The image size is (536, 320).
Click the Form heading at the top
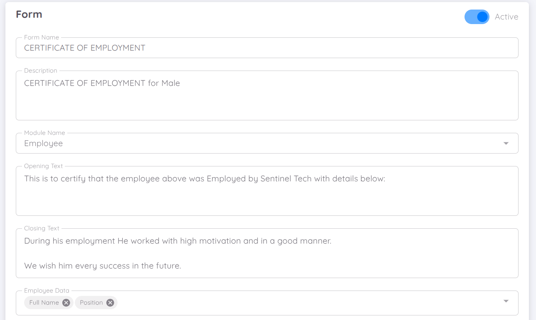point(29,14)
